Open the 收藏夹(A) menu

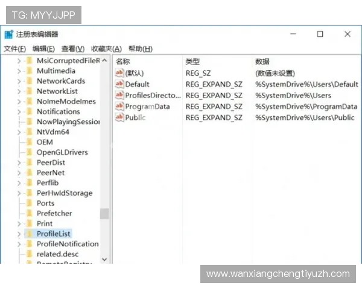[x=106, y=49]
